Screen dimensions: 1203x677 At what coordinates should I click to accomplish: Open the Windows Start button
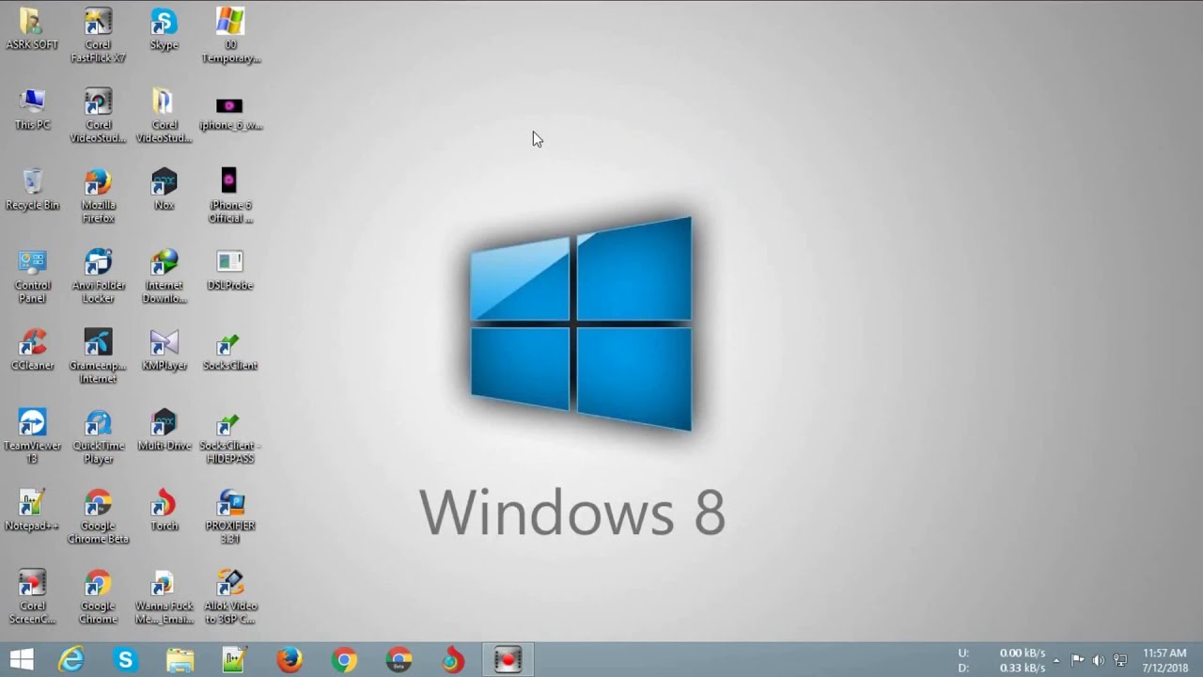(22, 660)
